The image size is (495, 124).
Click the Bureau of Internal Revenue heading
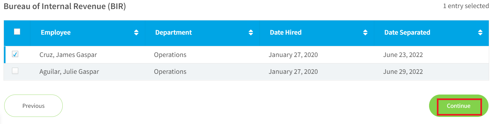click(65, 6)
